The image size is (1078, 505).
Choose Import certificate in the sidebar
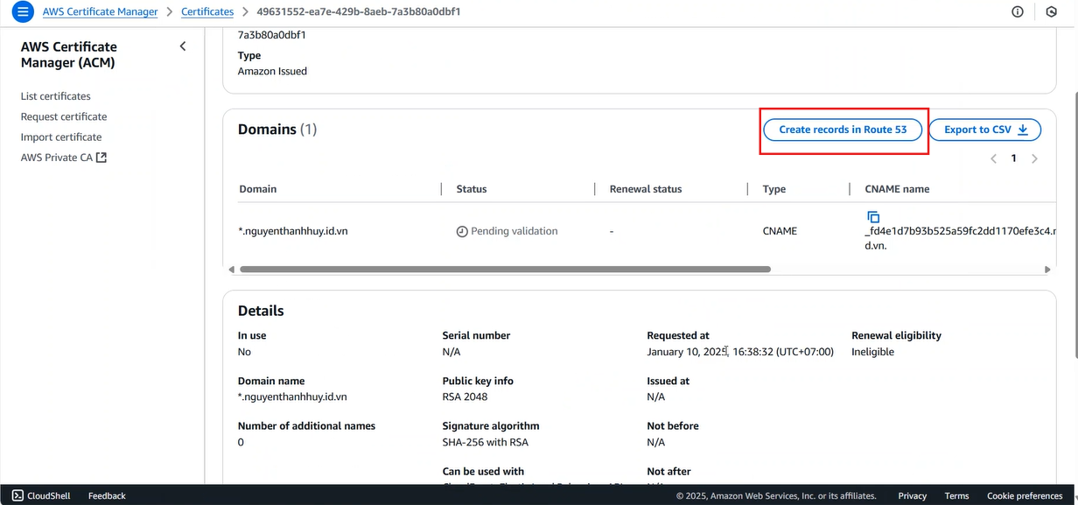click(61, 137)
